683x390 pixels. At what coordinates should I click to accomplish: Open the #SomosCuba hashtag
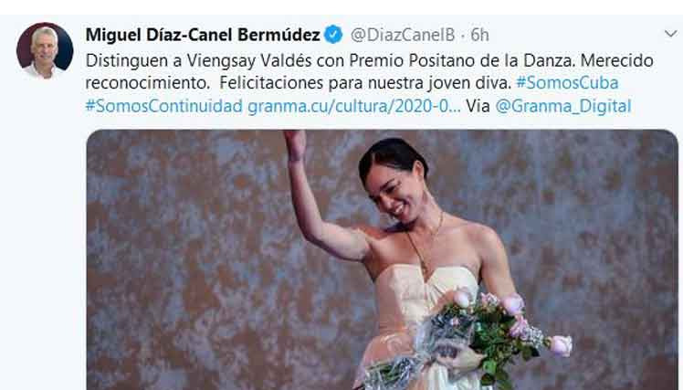(x=567, y=83)
